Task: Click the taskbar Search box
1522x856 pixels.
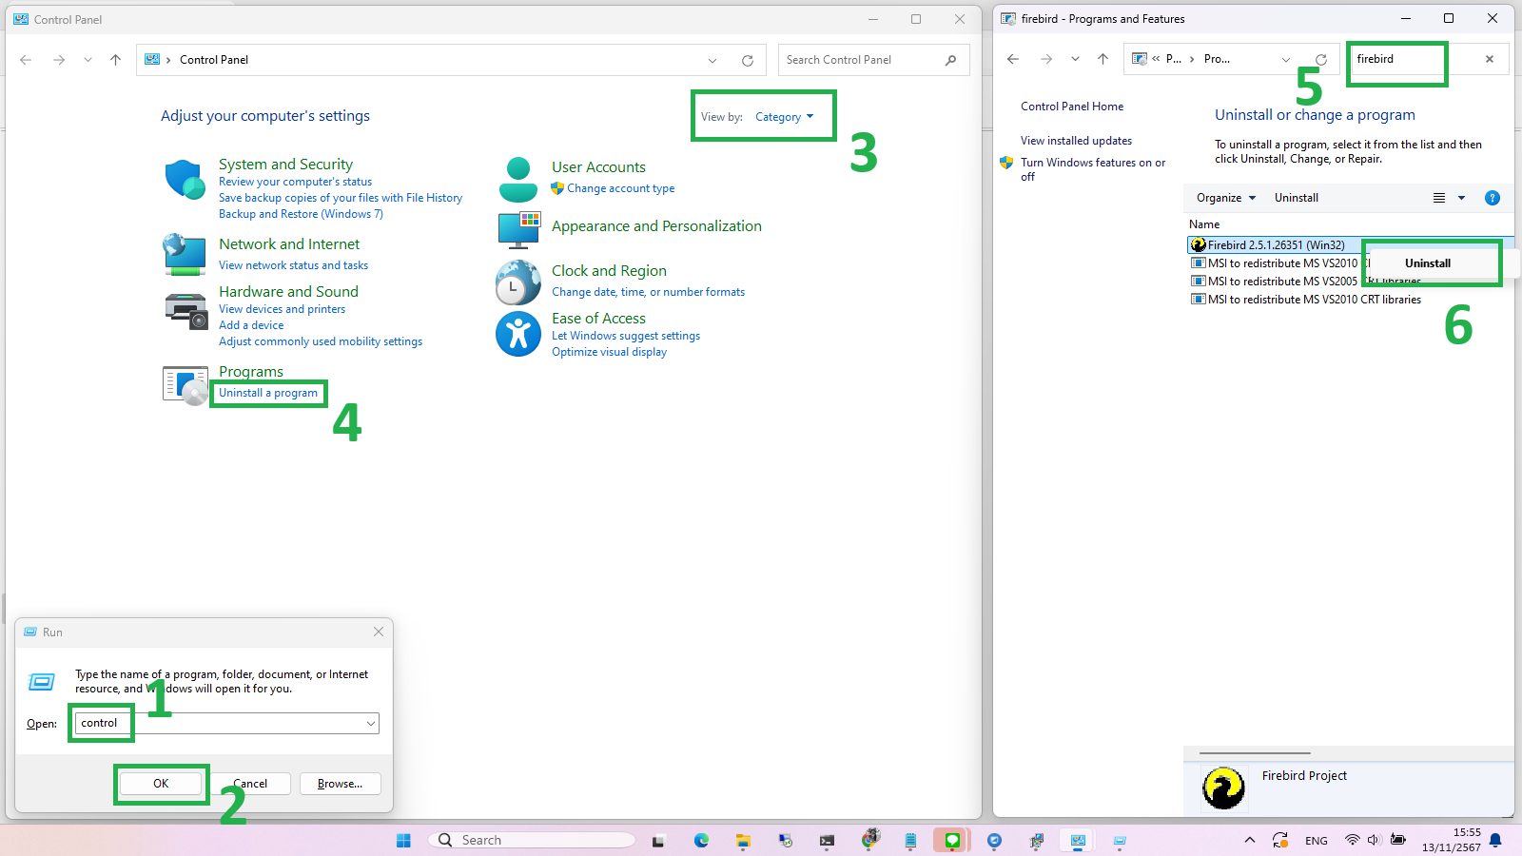Action: [x=532, y=840]
